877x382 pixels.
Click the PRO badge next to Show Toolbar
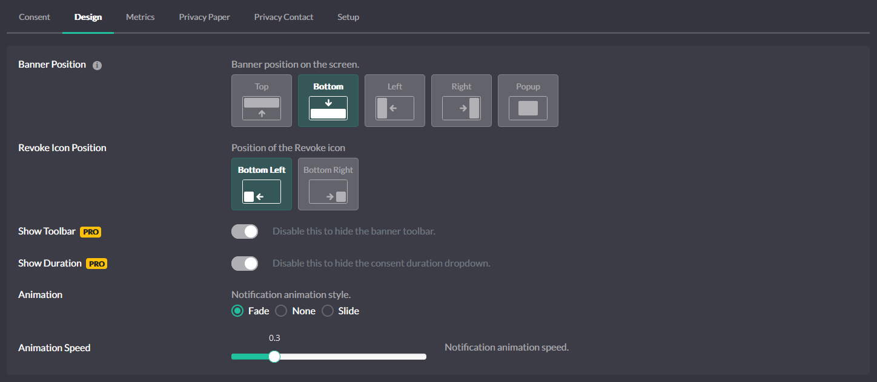coord(90,231)
